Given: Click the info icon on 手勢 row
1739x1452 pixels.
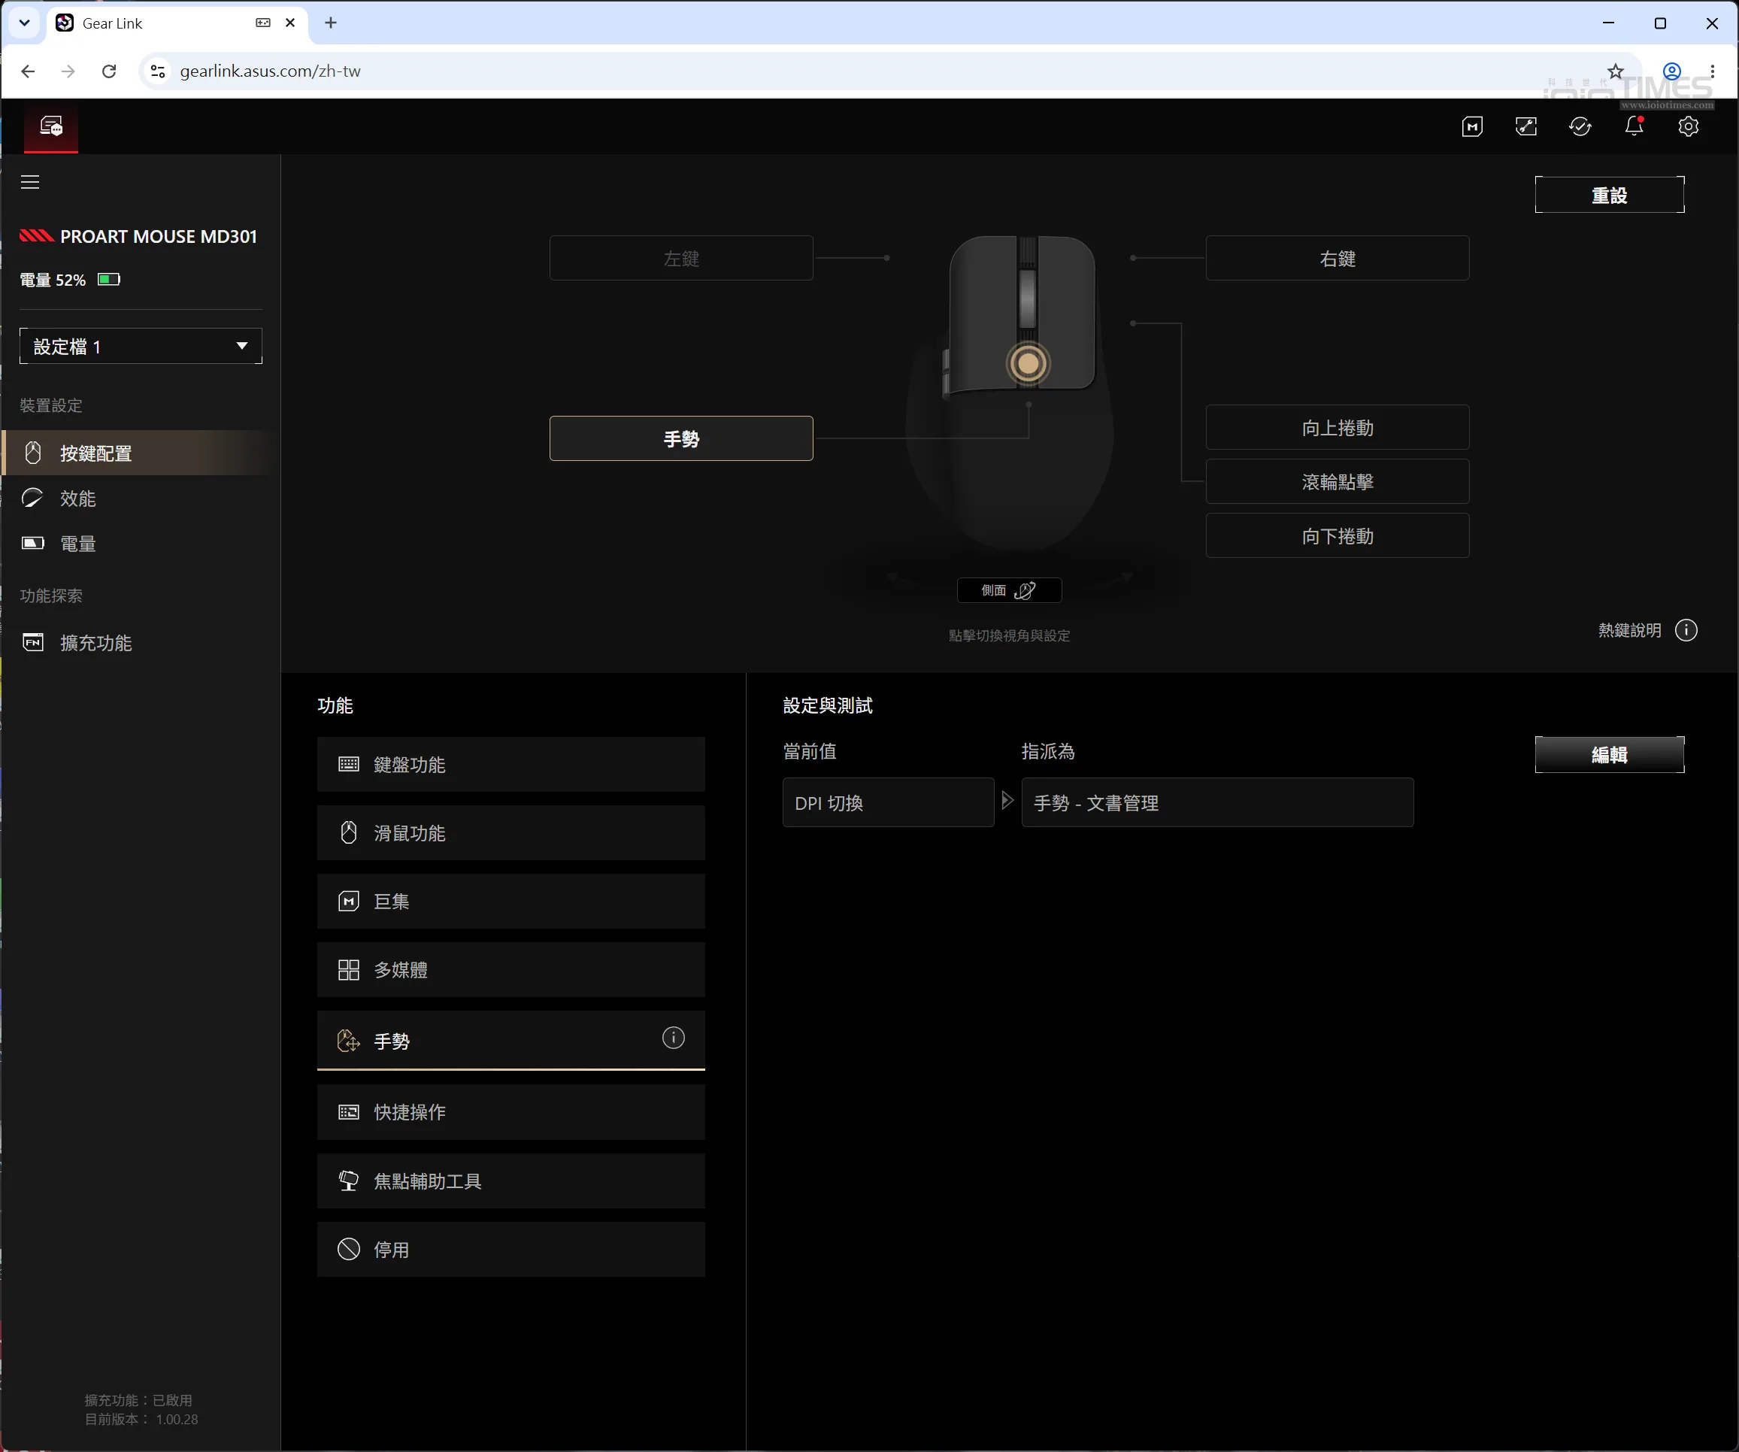Looking at the screenshot, I should pyautogui.click(x=673, y=1038).
